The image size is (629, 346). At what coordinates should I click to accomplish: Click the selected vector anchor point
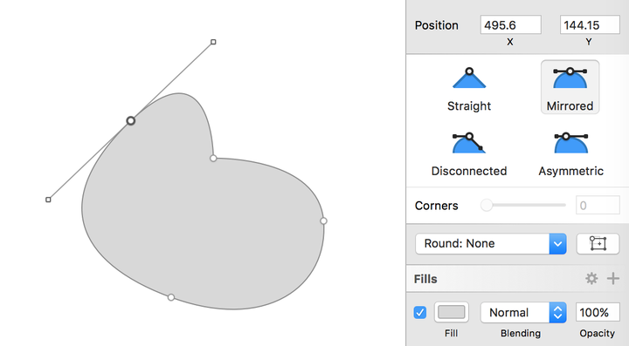pyautogui.click(x=131, y=121)
